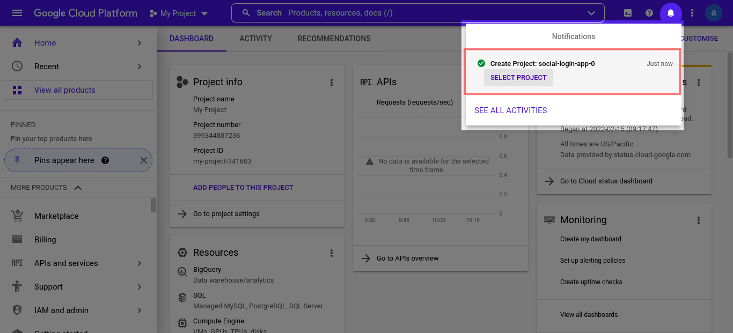The width and height of the screenshot is (733, 333).
Task: Expand the Support submenu chevron
Action: click(x=139, y=287)
